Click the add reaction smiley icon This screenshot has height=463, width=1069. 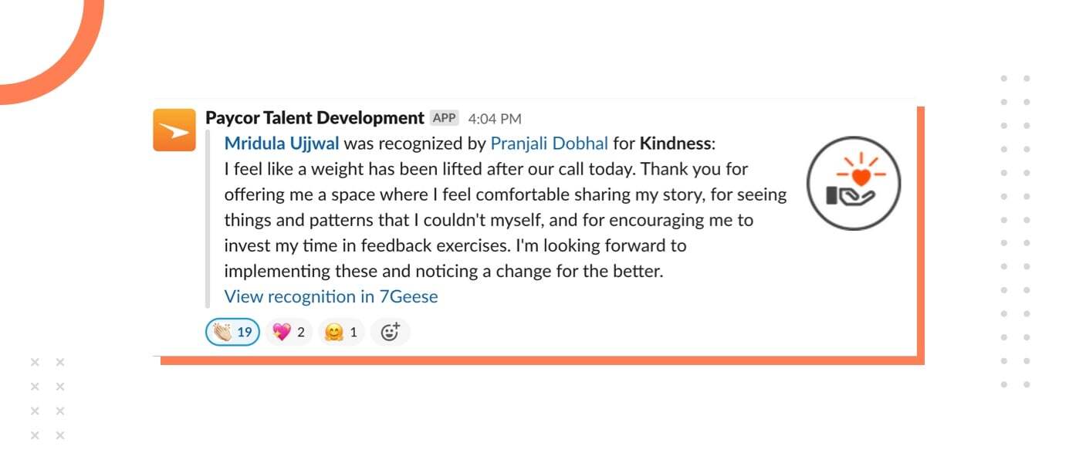coord(390,333)
